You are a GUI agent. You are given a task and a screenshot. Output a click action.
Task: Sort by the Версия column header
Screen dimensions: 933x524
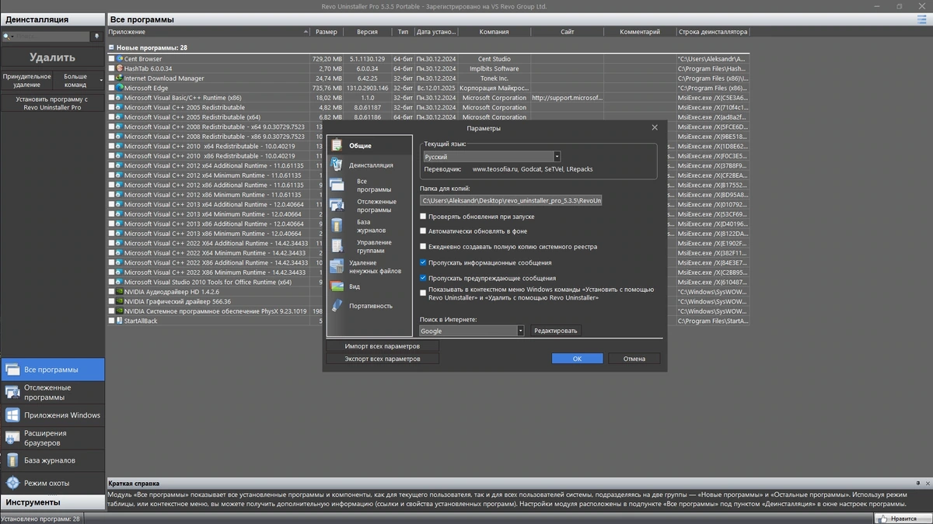point(367,32)
